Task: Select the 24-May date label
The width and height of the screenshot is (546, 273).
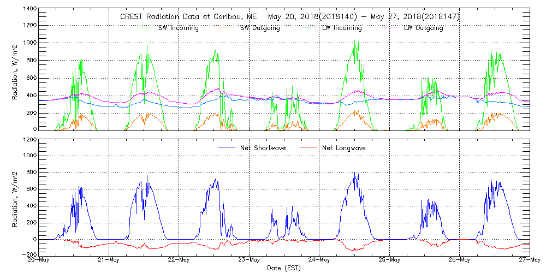Action: (x=319, y=260)
